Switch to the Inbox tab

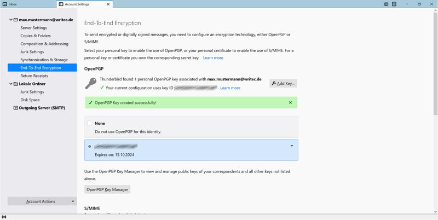(28, 4)
